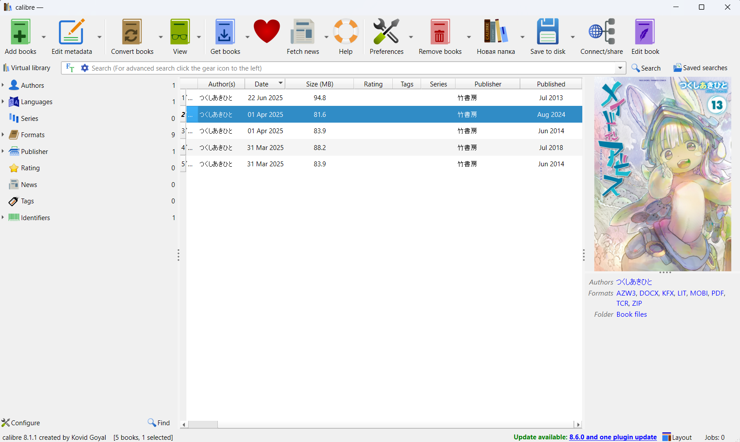
Task: Expand the Languages category
Action: coord(3,101)
